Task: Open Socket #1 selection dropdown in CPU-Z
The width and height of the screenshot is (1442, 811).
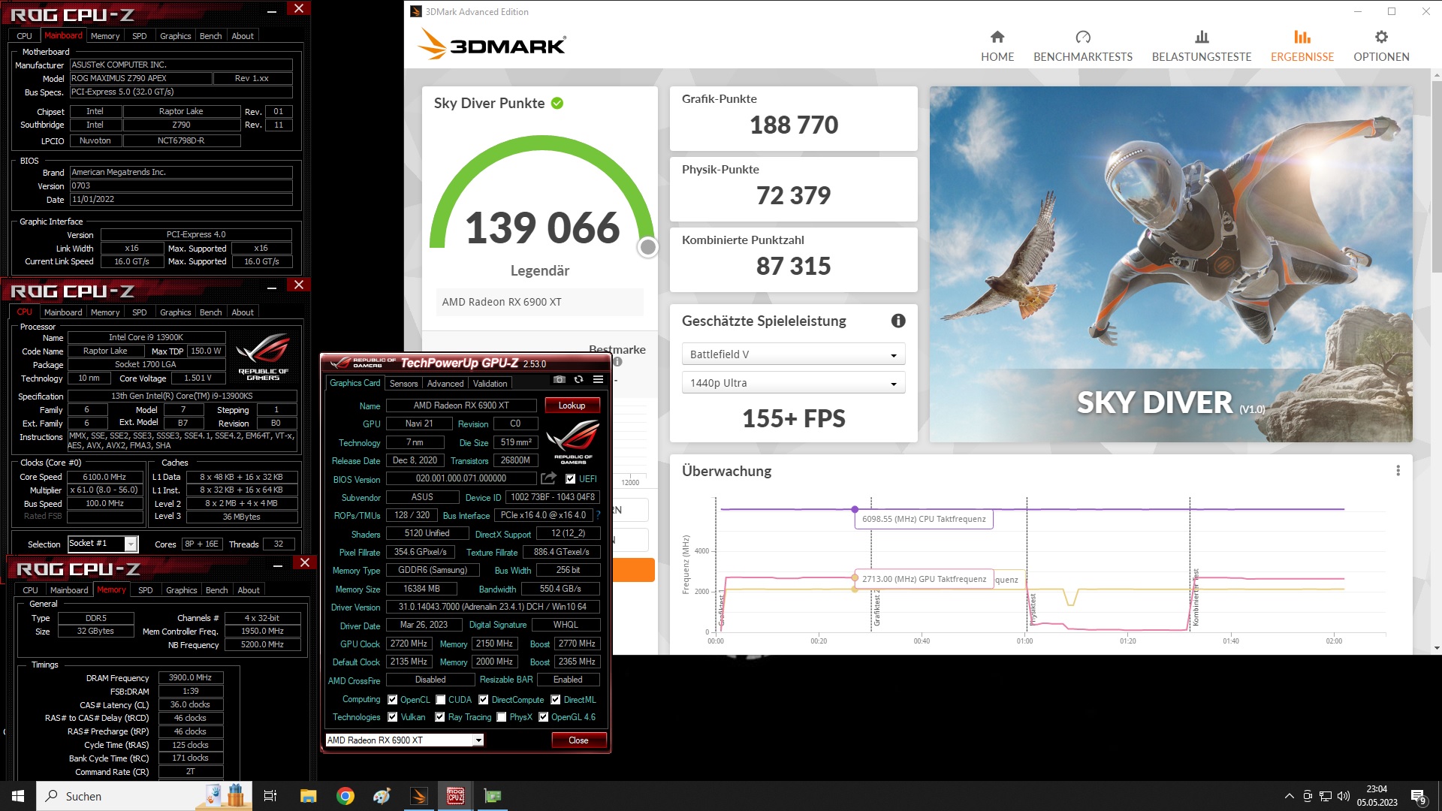Action: [103, 544]
